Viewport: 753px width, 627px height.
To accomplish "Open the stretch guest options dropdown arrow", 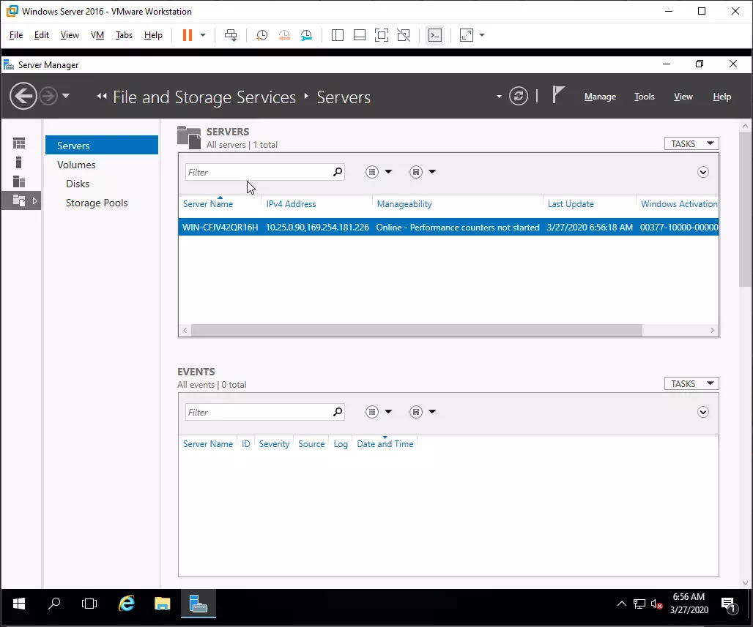I will click(482, 35).
